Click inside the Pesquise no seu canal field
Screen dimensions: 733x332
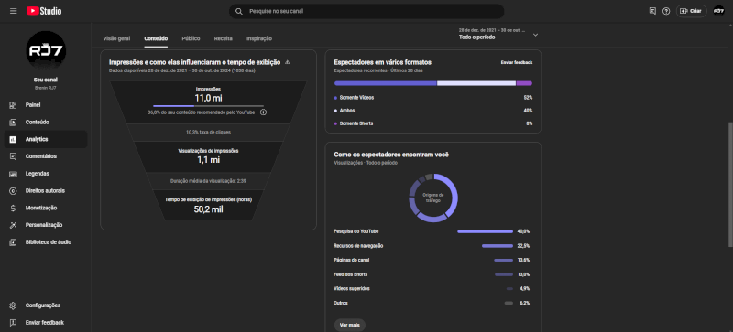point(366,11)
